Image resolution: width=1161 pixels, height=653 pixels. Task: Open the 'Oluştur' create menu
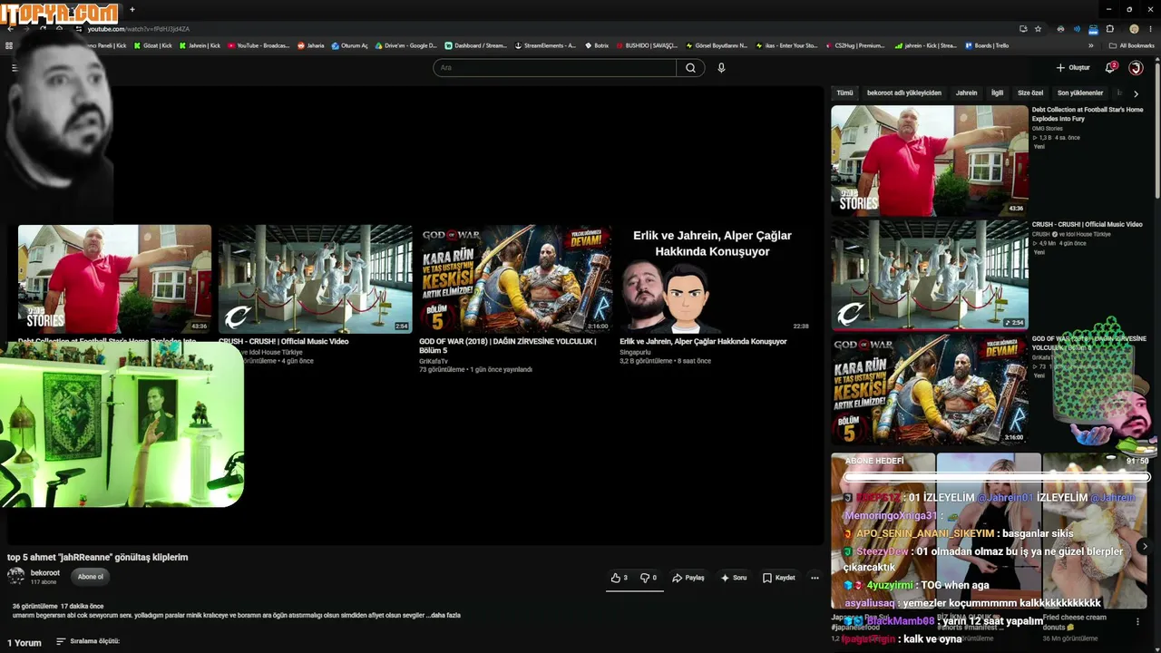tap(1073, 68)
